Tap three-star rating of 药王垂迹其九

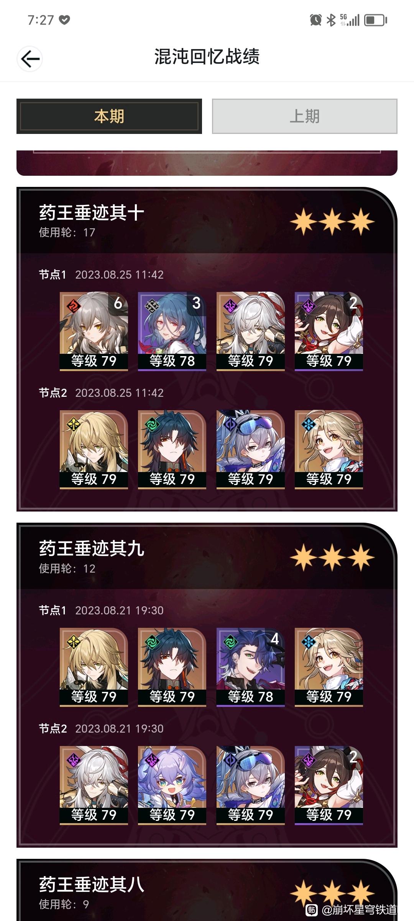[332, 557]
